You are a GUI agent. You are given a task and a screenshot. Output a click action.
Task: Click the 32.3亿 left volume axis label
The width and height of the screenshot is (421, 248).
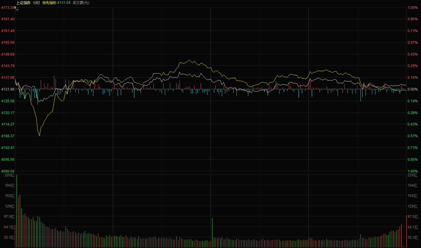pyautogui.click(x=7, y=237)
